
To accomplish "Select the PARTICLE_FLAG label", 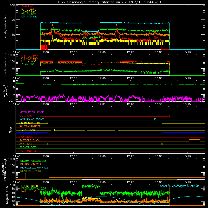I will click(29, 140).
